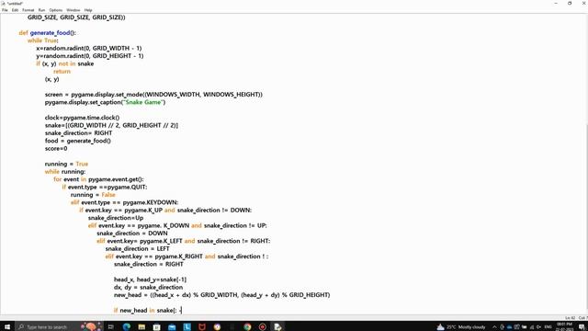Image resolution: width=588 pixels, height=331 pixels.
Task: Open the Help menu
Action: pos(88,10)
